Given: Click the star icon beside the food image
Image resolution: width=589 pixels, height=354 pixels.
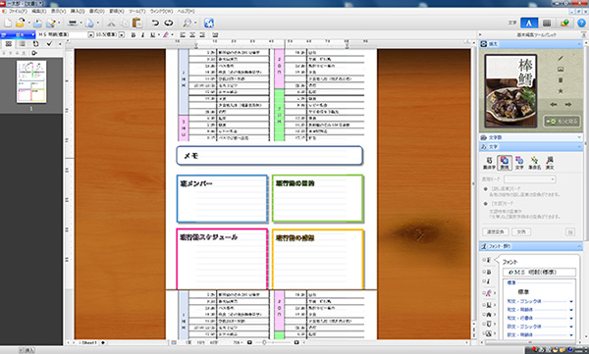Looking at the screenshot, I should (x=561, y=91).
